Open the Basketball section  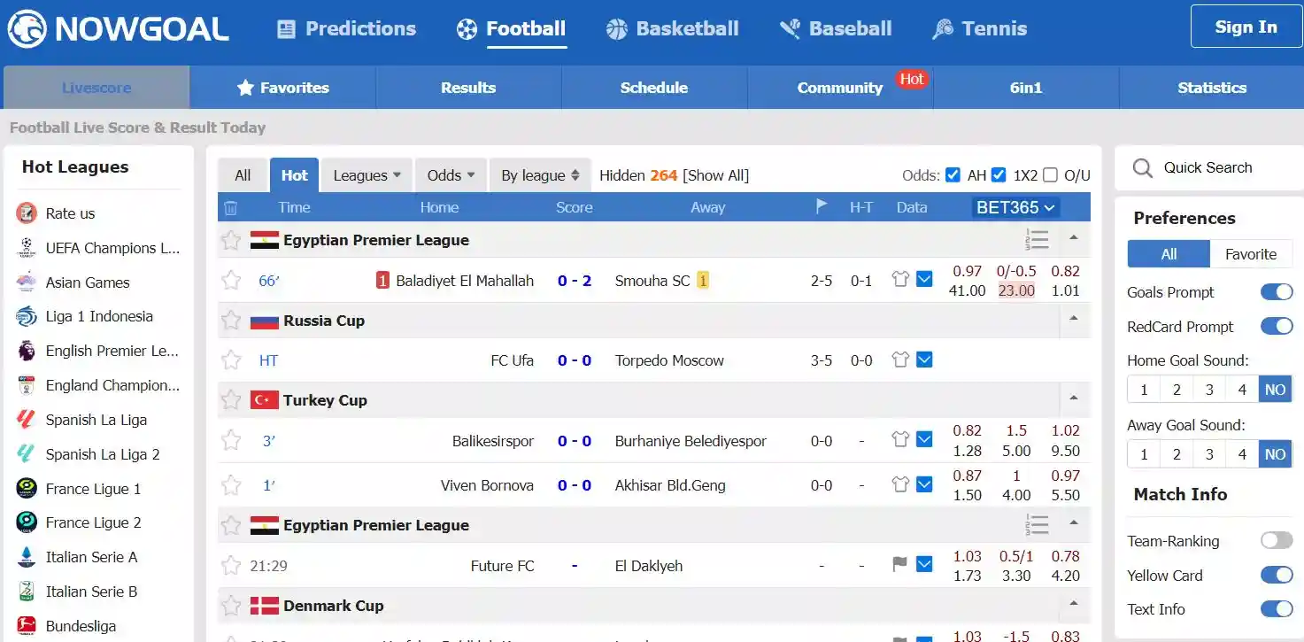click(x=672, y=29)
